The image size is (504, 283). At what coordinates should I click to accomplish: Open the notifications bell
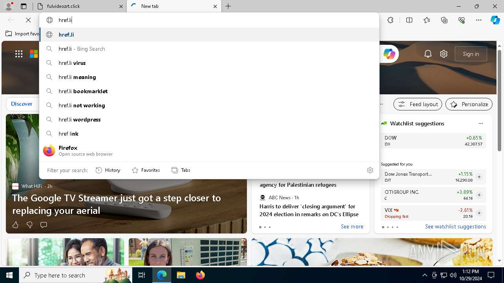pos(428,54)
